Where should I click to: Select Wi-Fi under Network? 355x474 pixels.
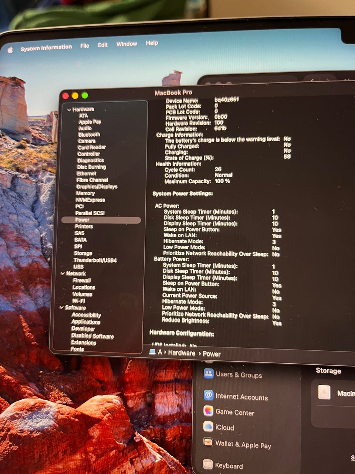[x=78, y=301]
